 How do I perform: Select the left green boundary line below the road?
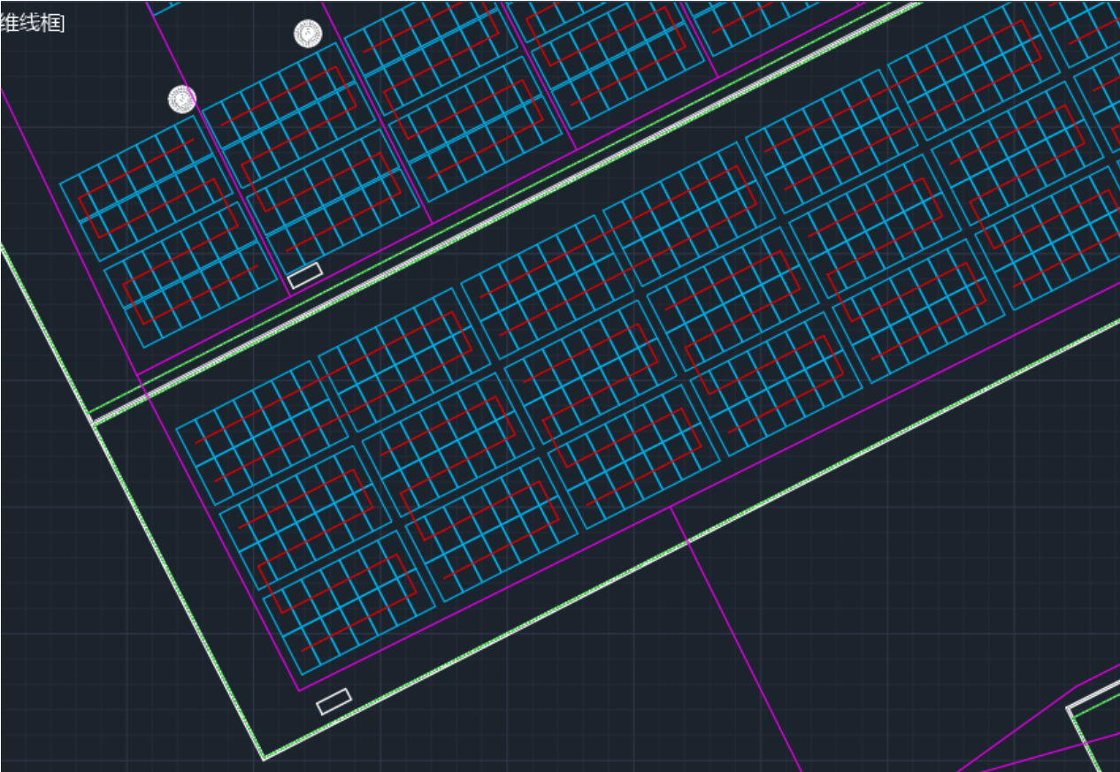coord(177,591)
